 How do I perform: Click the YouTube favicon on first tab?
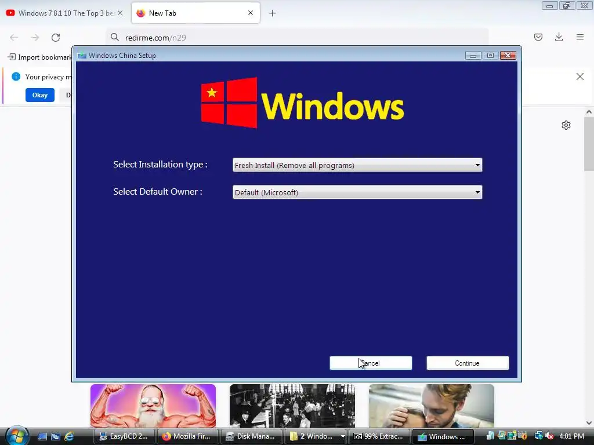click(x=10, y=13)
